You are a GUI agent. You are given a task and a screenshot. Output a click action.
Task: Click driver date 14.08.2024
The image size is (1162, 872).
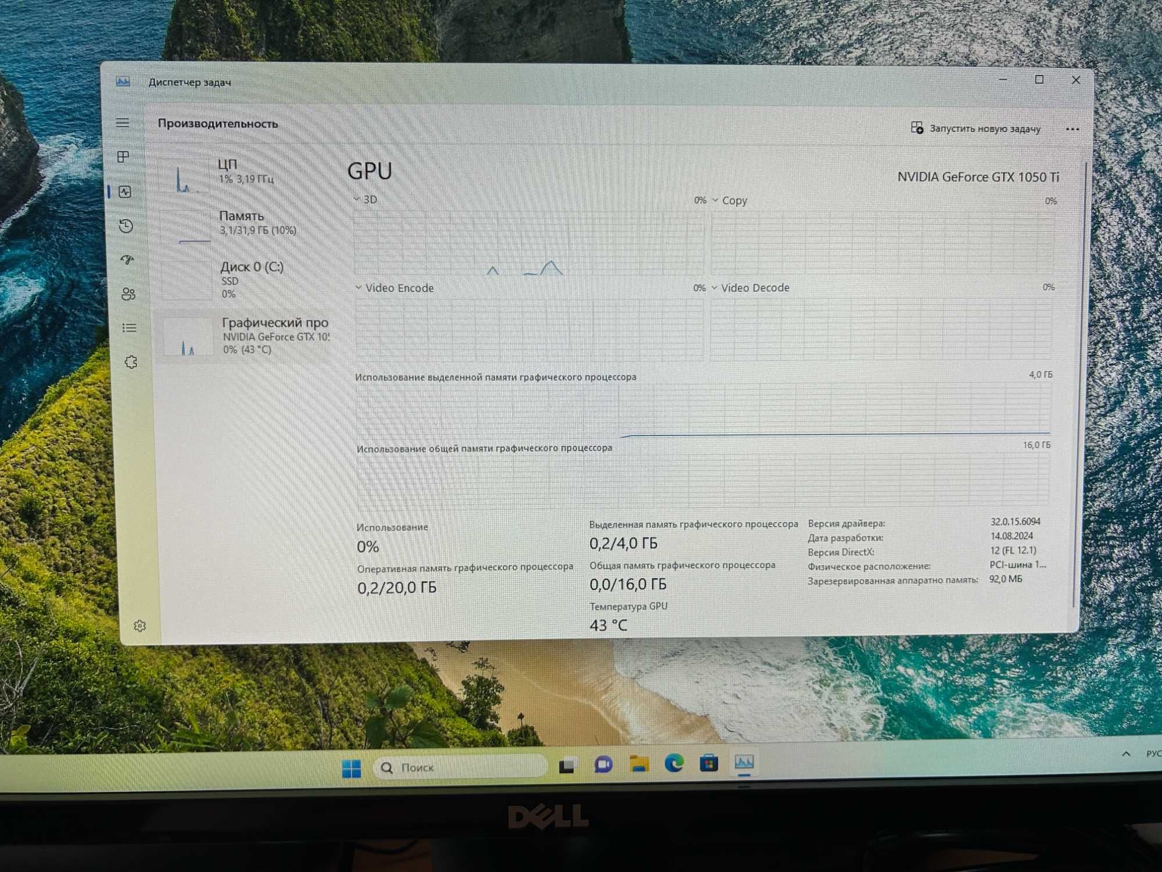coord(1012,536)
